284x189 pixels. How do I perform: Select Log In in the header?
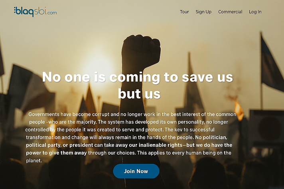point(255,12)
